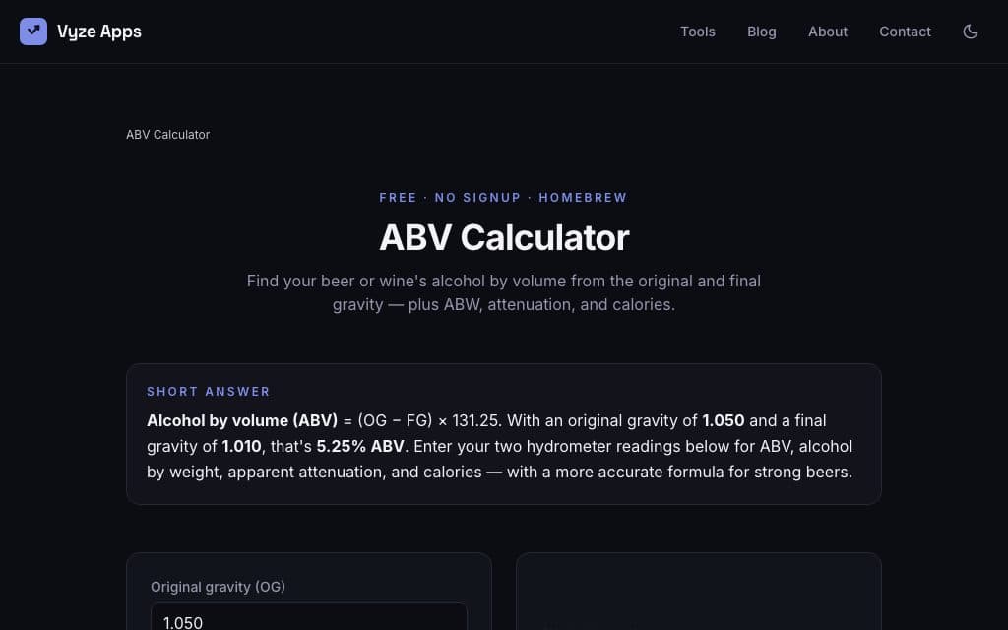Focus the Original gravity (OG) input field

(x=308, y=617)
